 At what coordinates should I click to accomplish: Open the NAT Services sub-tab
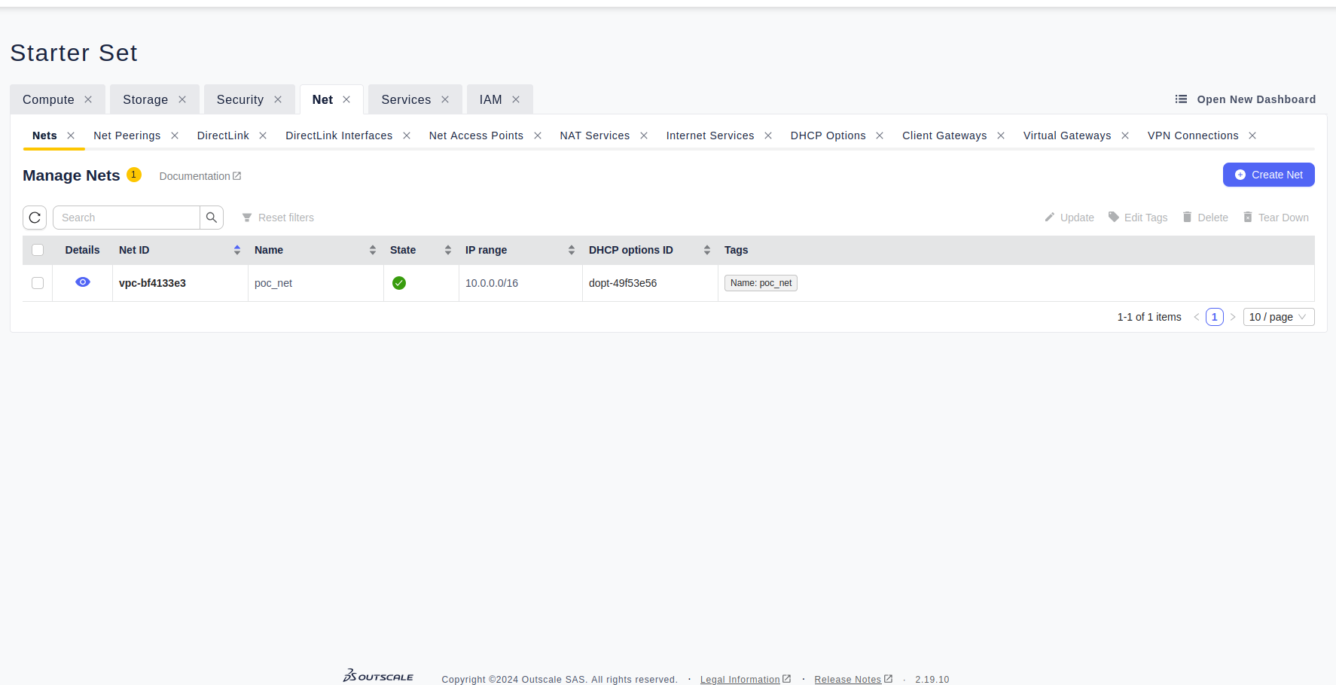(594, 135)
